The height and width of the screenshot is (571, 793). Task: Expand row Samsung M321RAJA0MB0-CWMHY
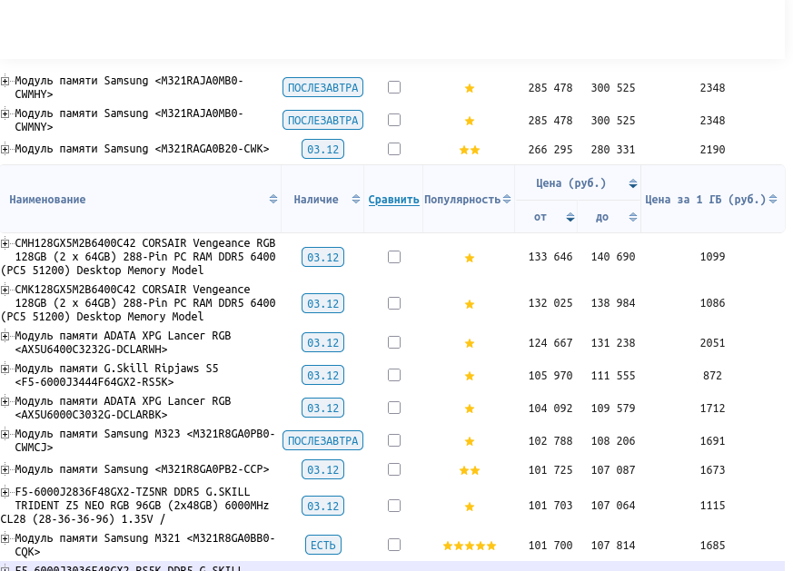(5, 81)
